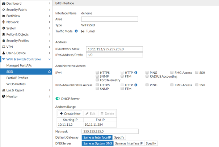This screenshot has height=147, width=219.
Task: Toggle the DHCP Server switch
Action: coord(57,99)
